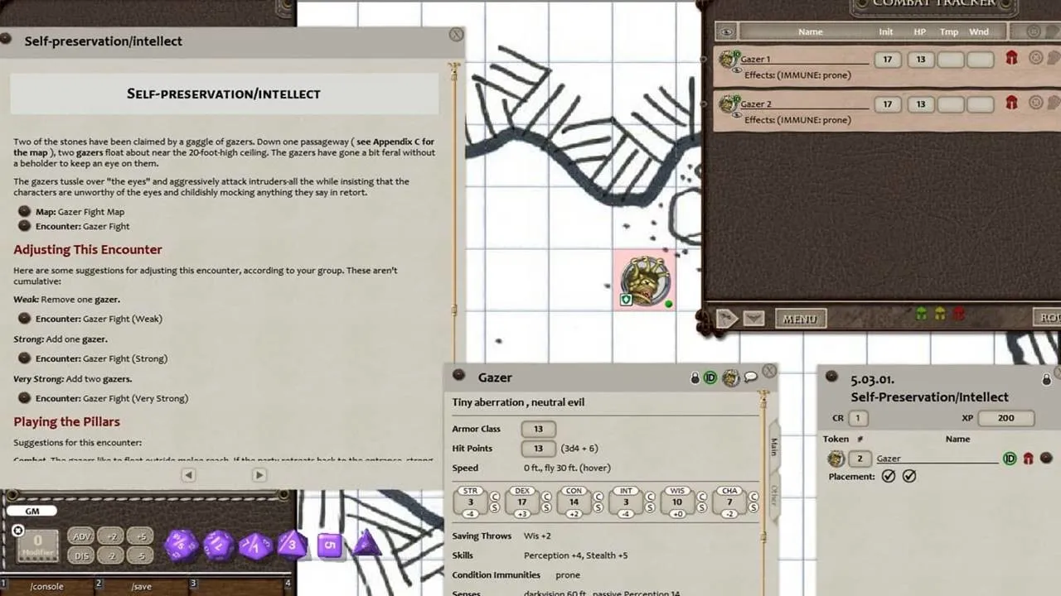Image resolution: width=1061 pixels, height=596 pixels.
Task: Toggle Gazer sheet lock icon
Action: 695,377
